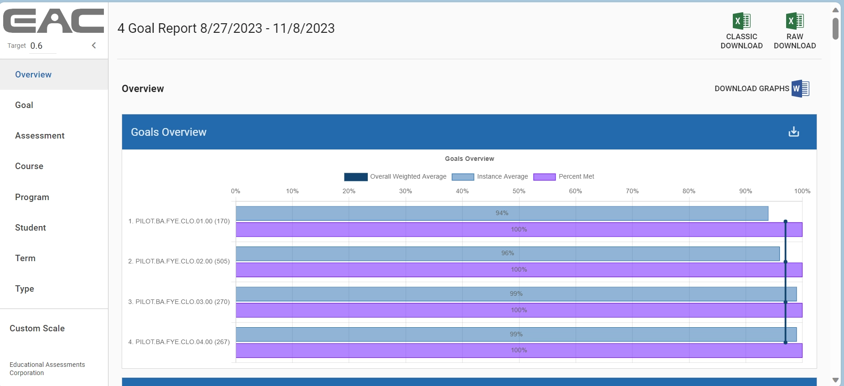Click label 3. PILOT.BA.FYE.CLO.03.00 (270)
The image size is (844, 386).
pyautogui.click(x=179, y=302)
